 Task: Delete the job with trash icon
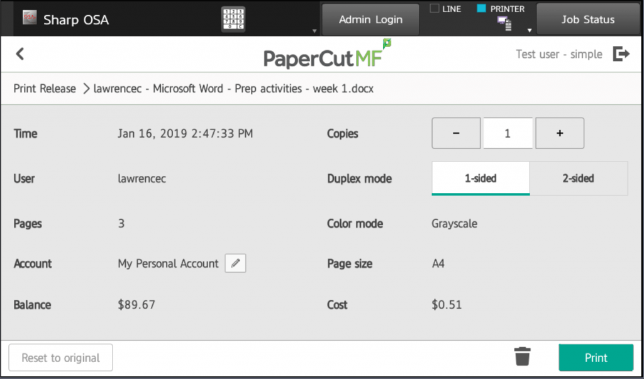(522, 356)
